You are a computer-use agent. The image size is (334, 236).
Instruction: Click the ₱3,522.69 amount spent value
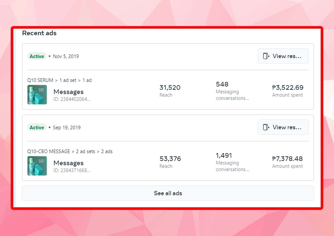coord(288,88)
